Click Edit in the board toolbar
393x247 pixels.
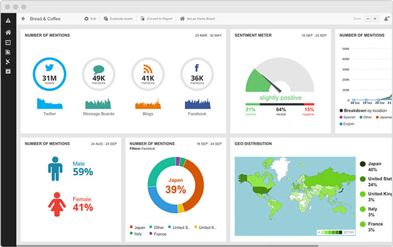(x=90, y=19)
